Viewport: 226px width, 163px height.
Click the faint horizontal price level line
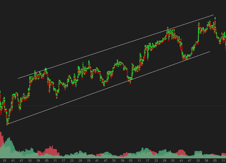(113, 106)
